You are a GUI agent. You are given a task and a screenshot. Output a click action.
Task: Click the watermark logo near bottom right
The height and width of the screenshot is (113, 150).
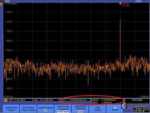point(124,106)
